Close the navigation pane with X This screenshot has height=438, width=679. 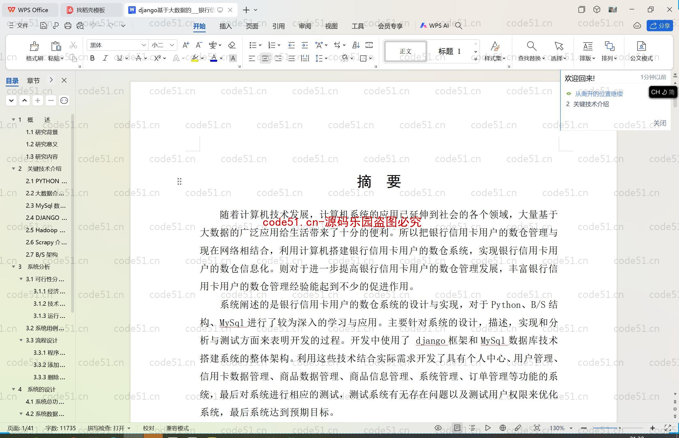pyautogui.click(x=64, y=80)
